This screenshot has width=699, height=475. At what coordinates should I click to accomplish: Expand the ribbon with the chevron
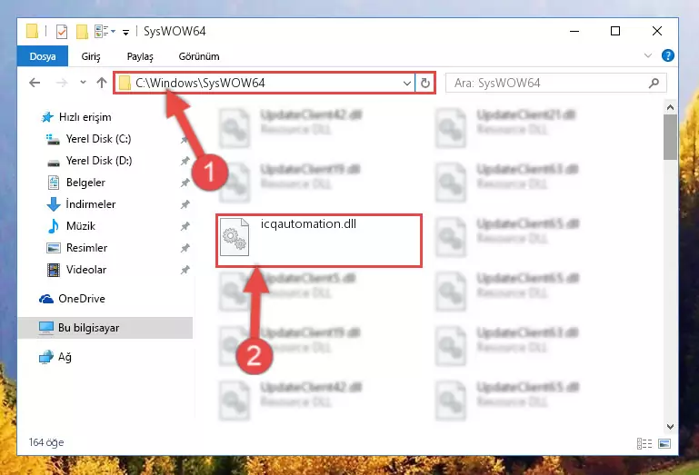(x=648, y=55)
